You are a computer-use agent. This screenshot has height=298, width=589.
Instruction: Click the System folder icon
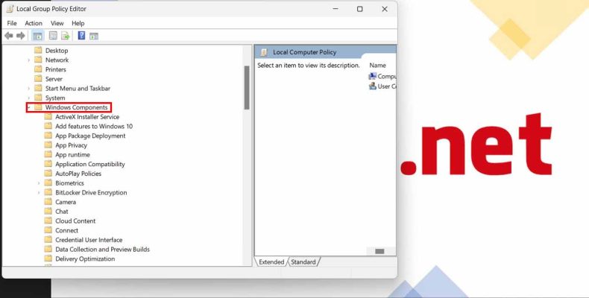(38, 98)
